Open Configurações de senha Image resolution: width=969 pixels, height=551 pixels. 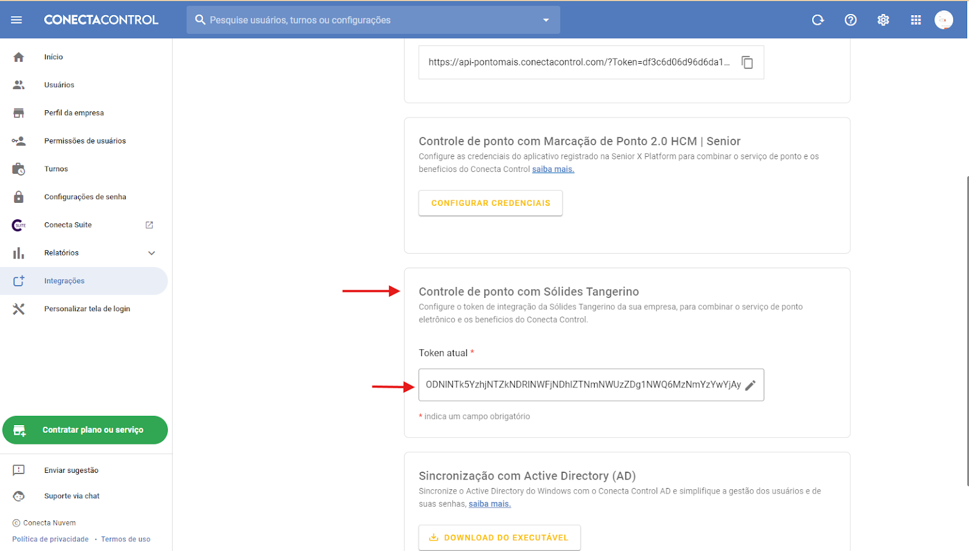point(84,197)
